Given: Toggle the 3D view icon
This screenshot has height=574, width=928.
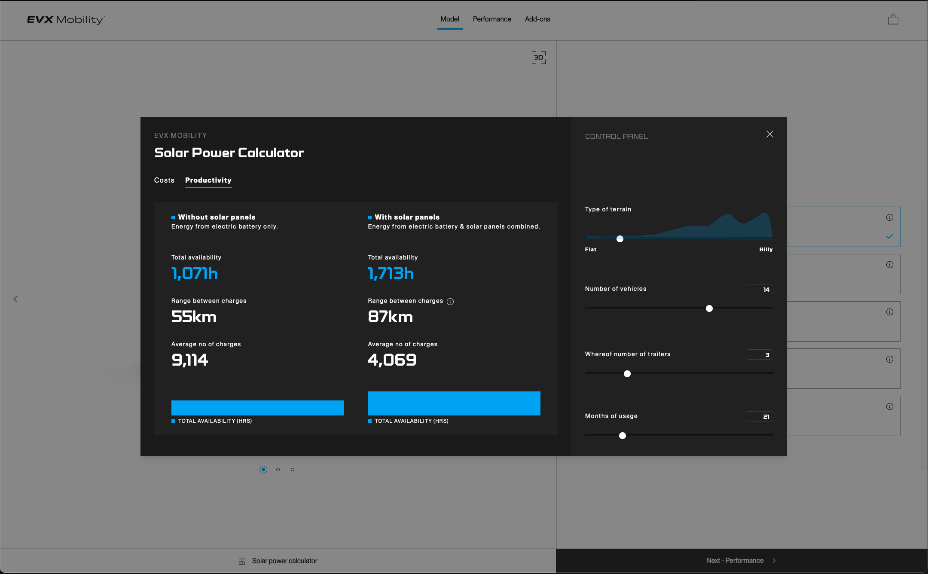Looking at the screenshot, I should [538, 58].
